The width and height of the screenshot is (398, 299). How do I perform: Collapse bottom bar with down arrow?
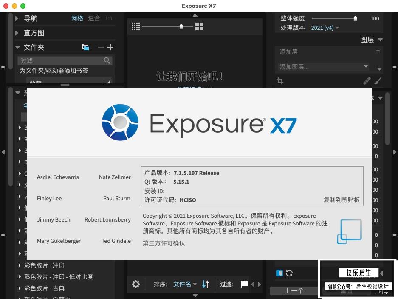click(195, 296)
